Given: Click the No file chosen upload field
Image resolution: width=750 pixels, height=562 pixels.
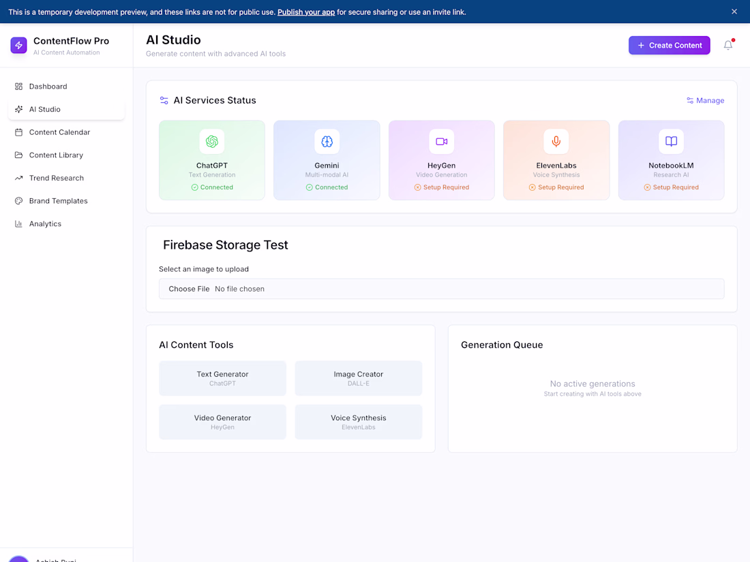Looking at the screenshot, I should 442,289.
